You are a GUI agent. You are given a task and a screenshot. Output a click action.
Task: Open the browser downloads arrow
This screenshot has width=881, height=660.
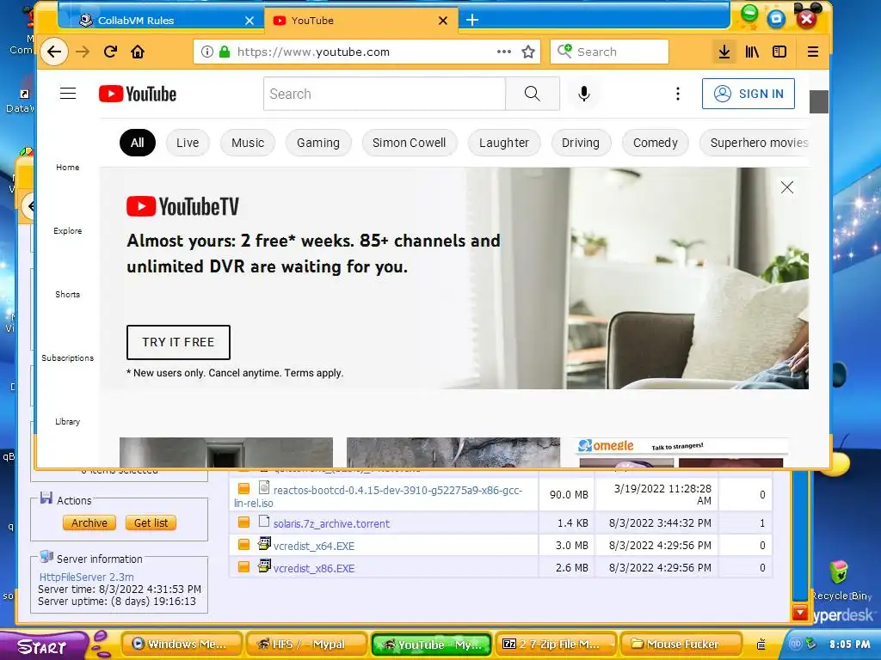(x=724, y=52)
